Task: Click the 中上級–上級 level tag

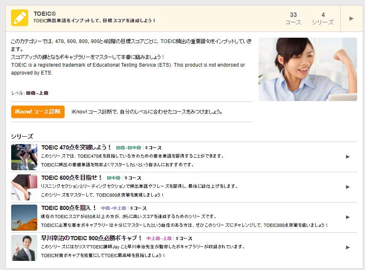Action: tap(159, 239)
